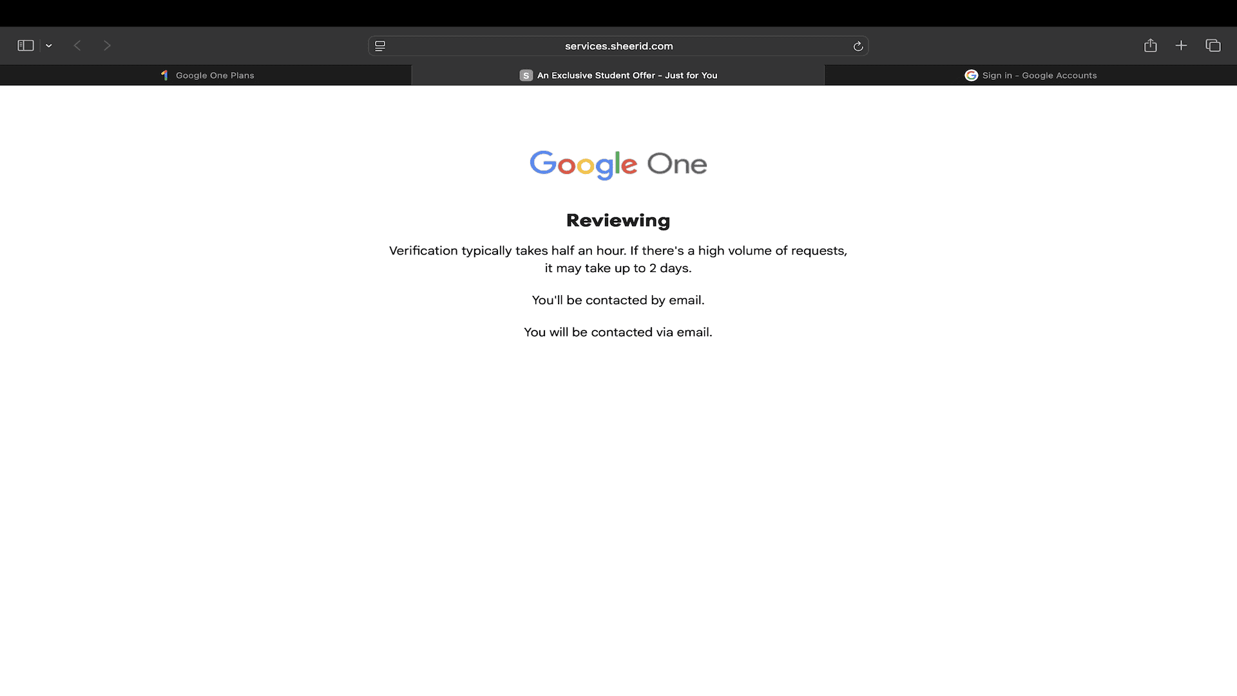Click "You will be contacted via email." text
Viewport: 1237px width, 696px height.
(x=618, y=333)
